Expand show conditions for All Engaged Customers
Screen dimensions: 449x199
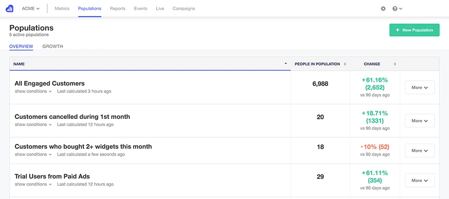(x=33, y=92)
